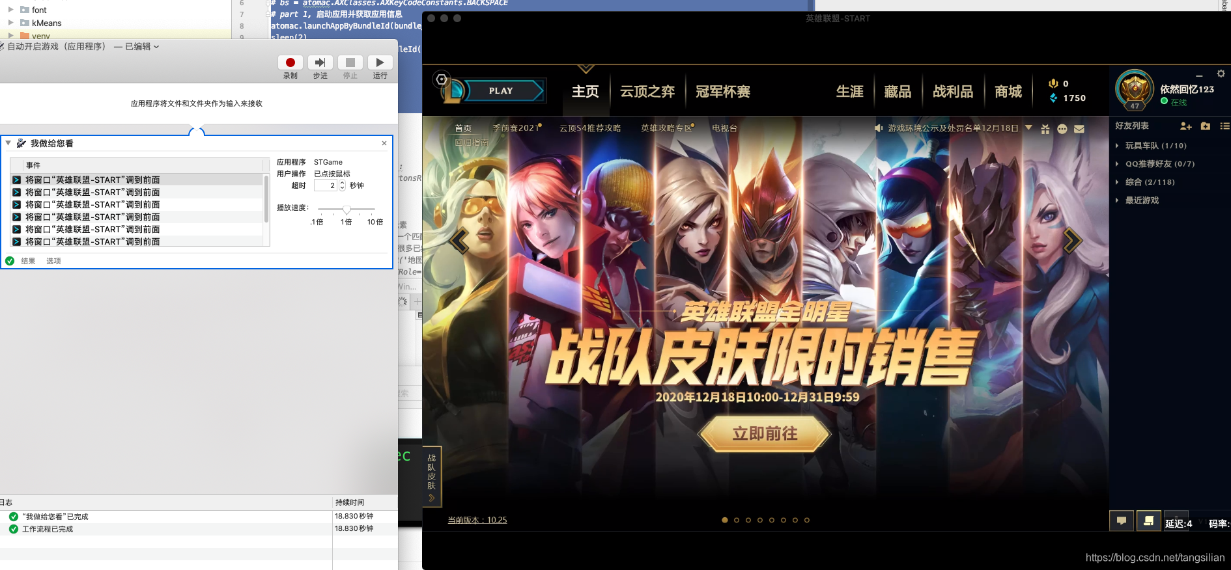Click the banner previous arrow
The width and height of the screenshot is (1231, 570).
click(459, 241)
